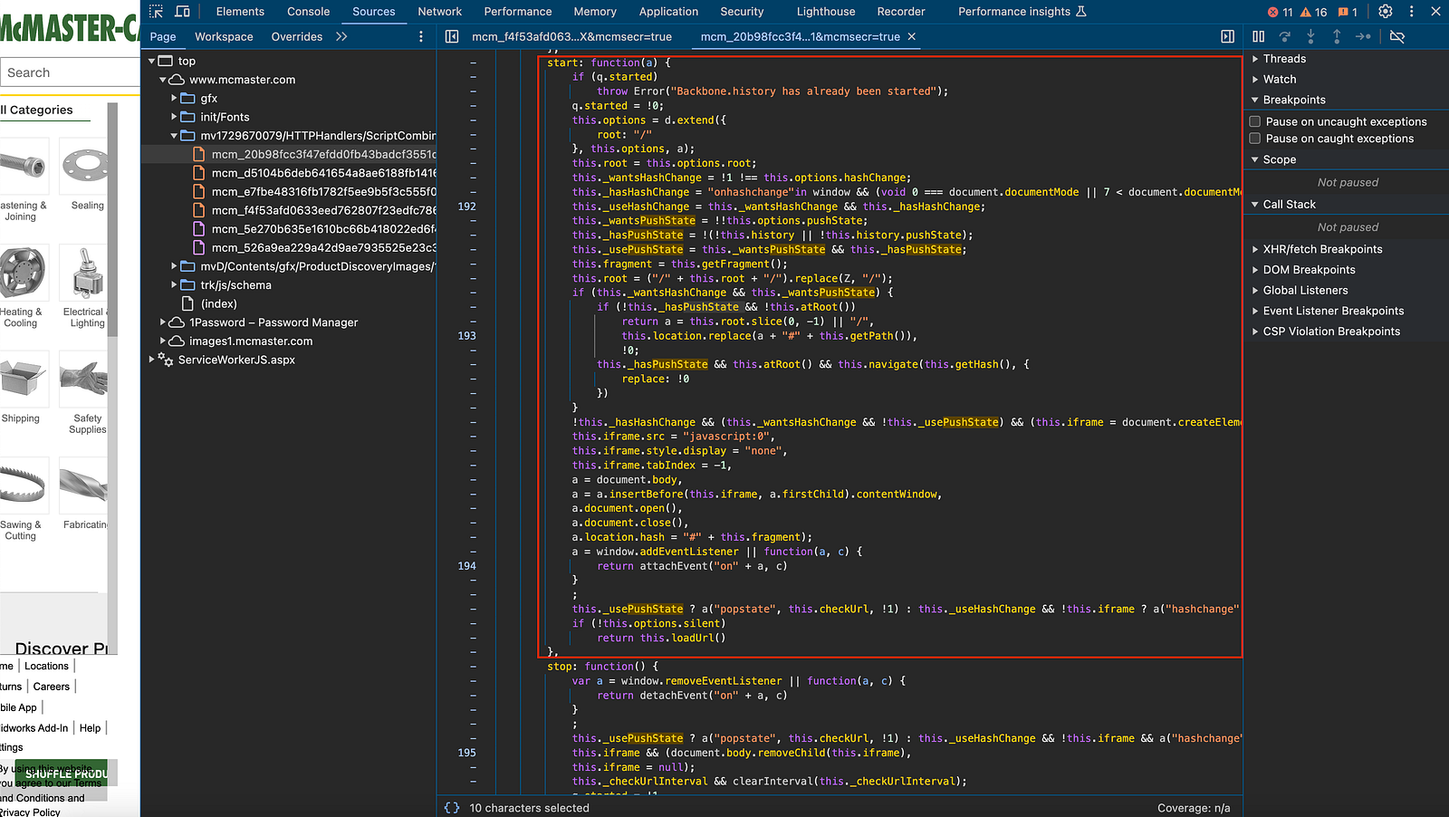Click the inspect element picker icon

(156, 12)
